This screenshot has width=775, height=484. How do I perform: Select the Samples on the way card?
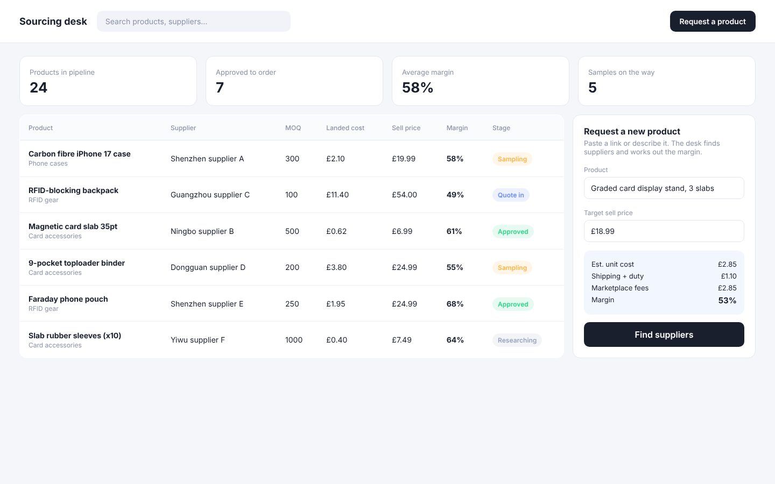667,81
